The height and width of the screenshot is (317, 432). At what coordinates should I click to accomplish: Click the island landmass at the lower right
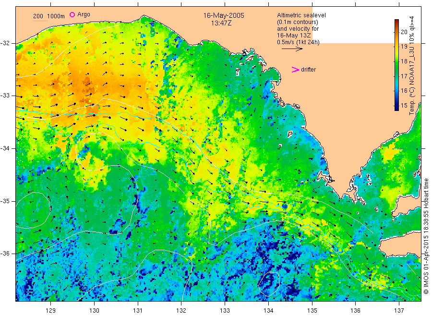tap(400, 244)
